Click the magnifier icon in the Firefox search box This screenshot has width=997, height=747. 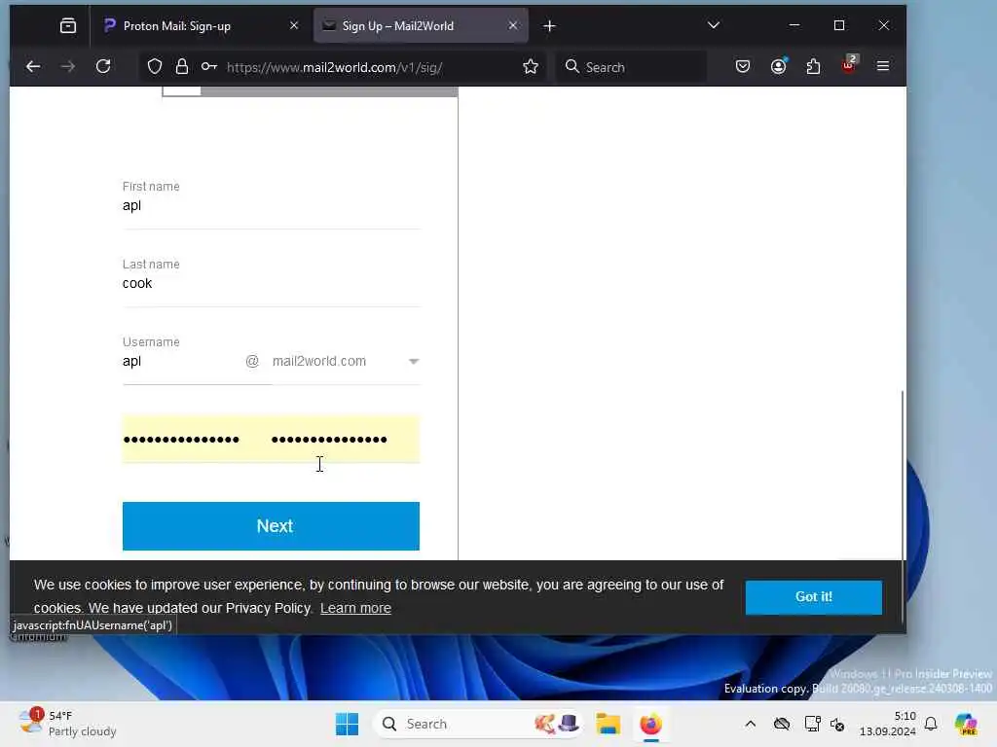pos(572,66)
